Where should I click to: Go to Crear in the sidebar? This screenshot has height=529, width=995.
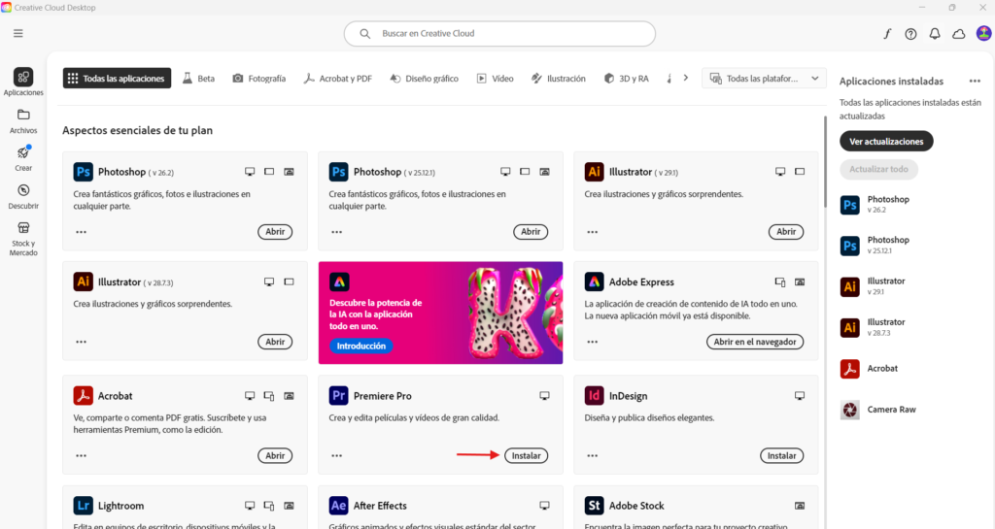pyautogui.click(x=23, y=158)
